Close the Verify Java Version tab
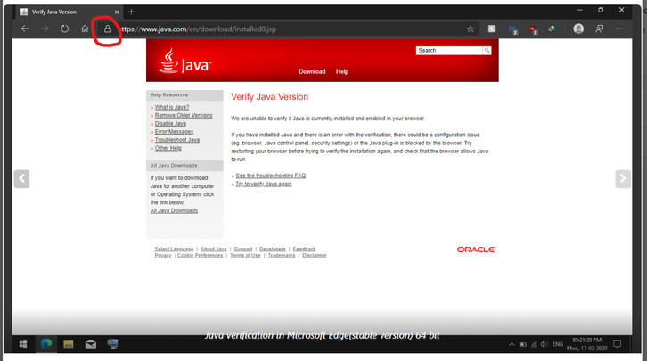Viewport: 647px width, 361px height. click(x=117, y=12)
